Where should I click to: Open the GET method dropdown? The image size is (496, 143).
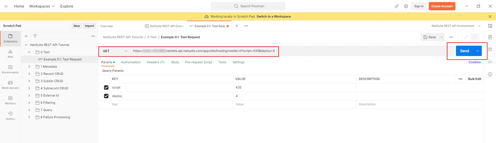click(x=115, y=51)
